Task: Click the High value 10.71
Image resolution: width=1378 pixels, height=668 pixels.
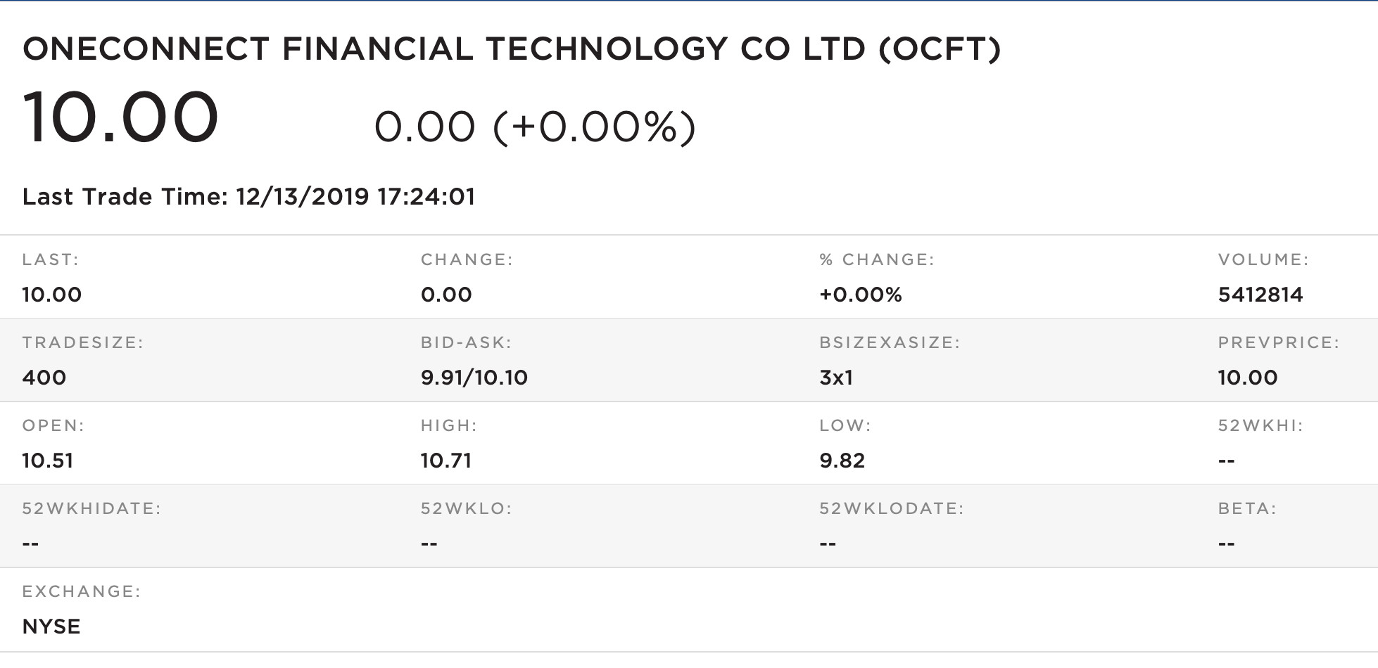Action: [446, 461]
